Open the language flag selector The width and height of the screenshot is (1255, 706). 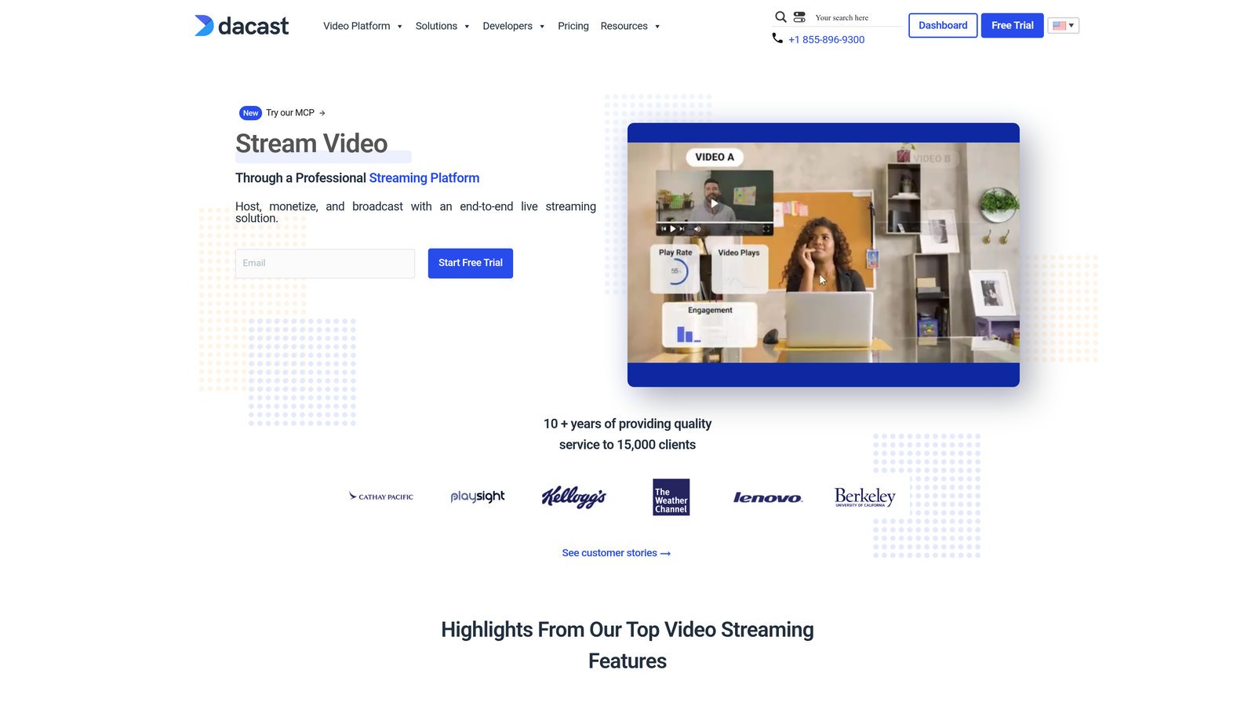(1063, 25)
